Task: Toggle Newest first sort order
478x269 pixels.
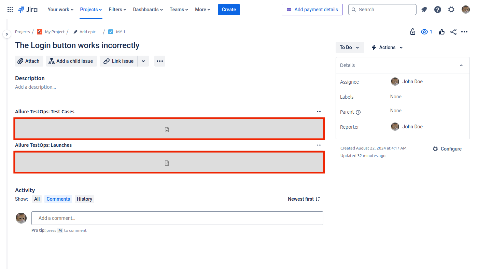Action: 304,199
